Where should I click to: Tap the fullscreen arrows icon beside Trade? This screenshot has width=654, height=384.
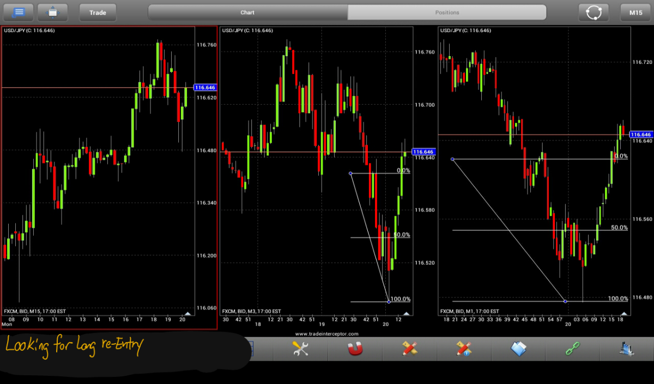[x=52, y=12]
